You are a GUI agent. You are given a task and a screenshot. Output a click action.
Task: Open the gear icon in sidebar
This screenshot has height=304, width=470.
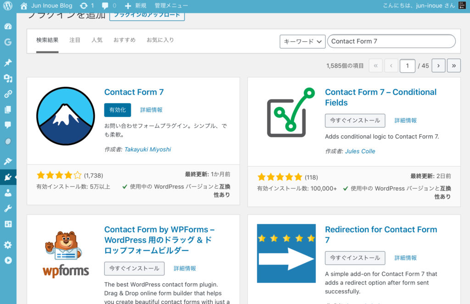click(x=8, y=245)
